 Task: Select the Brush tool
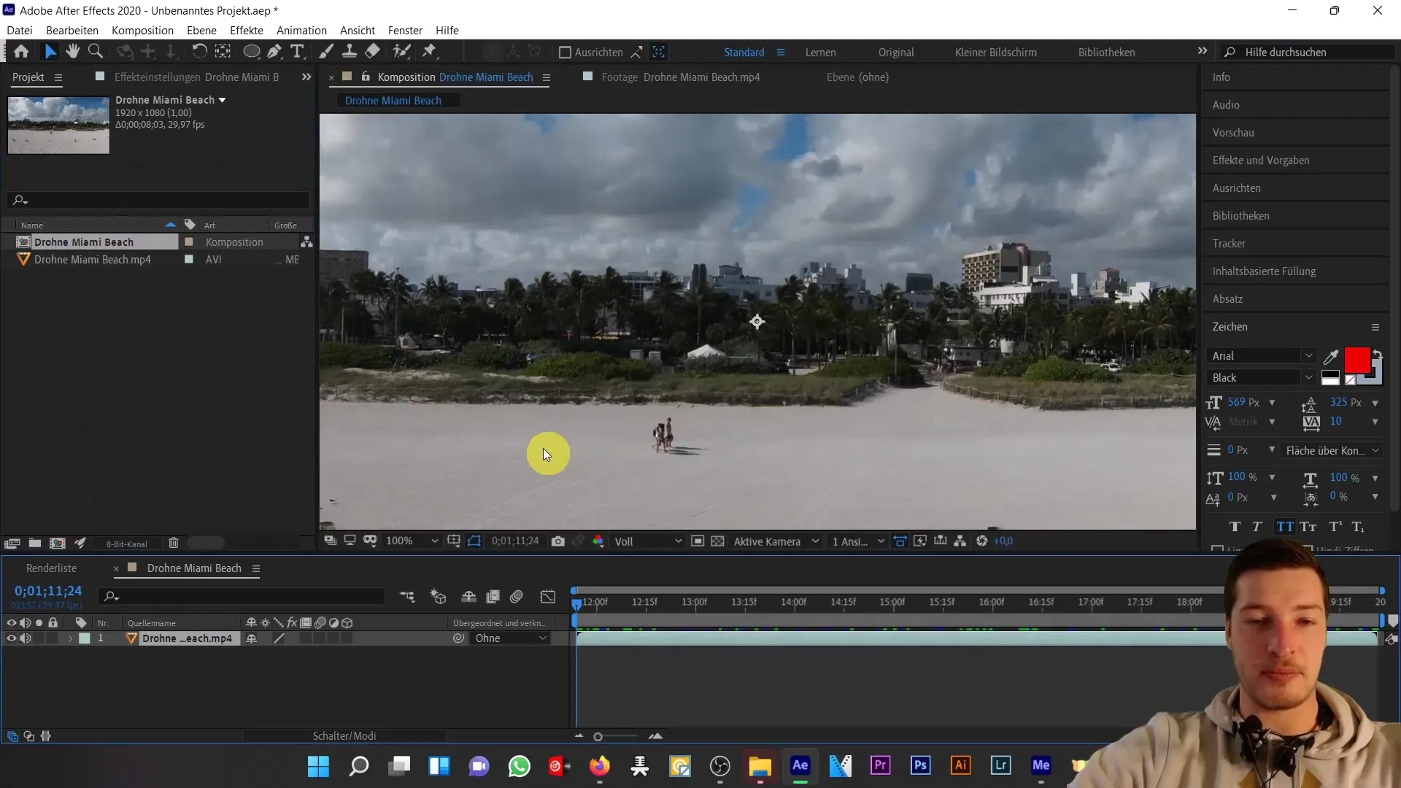tap(326, 52)
